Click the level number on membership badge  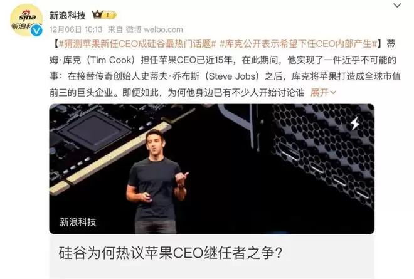(x=107, y=15)
